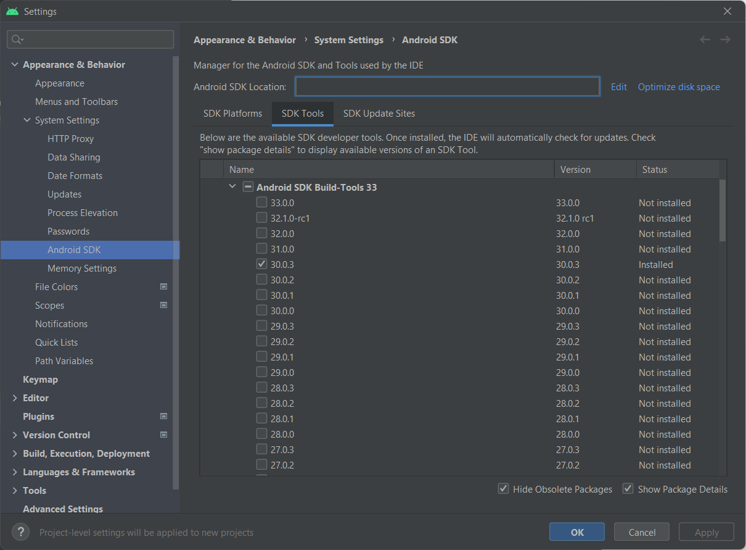746x550 pixels.
Task: Click into the Android SDK Location field
Action: pos(448,86)
